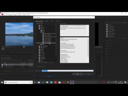
Task: Open the Window menu
Action: pos(24,15)
